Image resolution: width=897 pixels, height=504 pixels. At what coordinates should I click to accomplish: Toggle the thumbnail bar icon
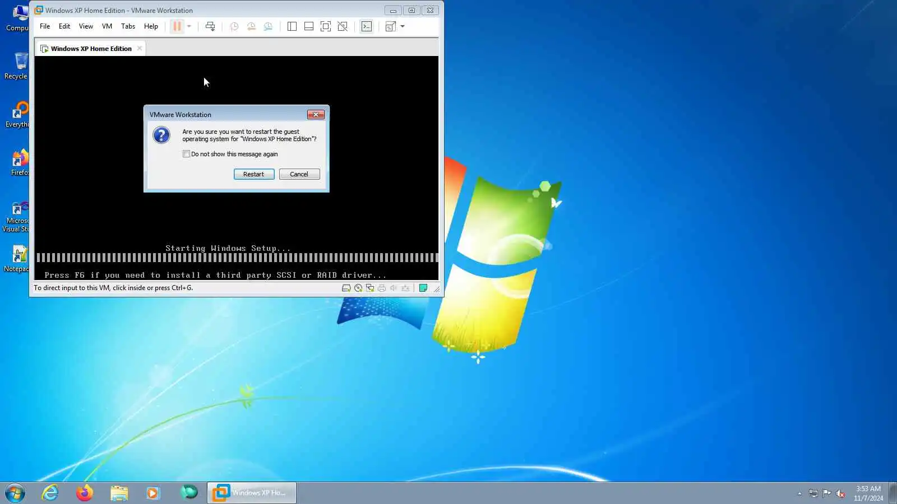point(309,26)
